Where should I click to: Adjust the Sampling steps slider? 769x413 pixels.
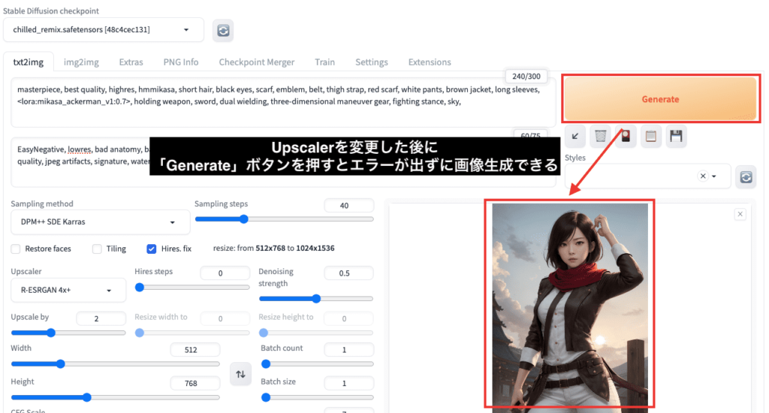point(284,219)
